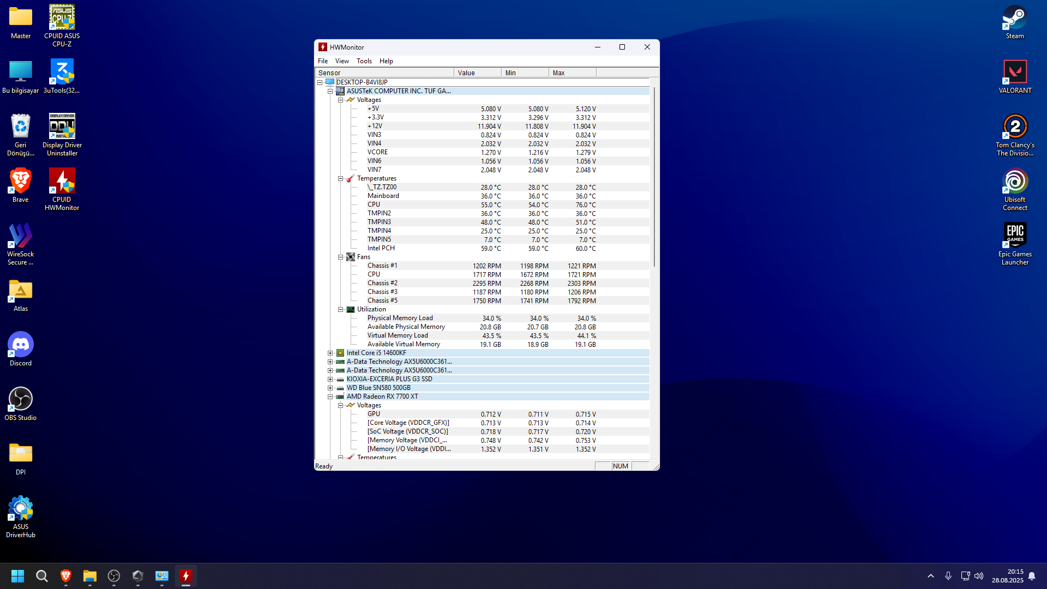Image resolution: width=1047 pixels, height=589 pixels.
Task: Click the Value column header
Action: coord(478,73)
